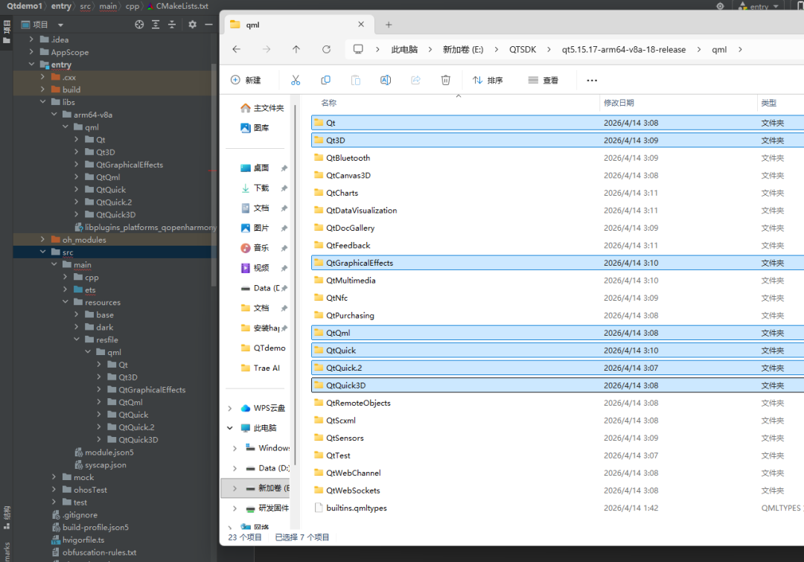Viewport: 804px width, 562px height.
Task: Open the View menu in Explorer
Action: 543,80
